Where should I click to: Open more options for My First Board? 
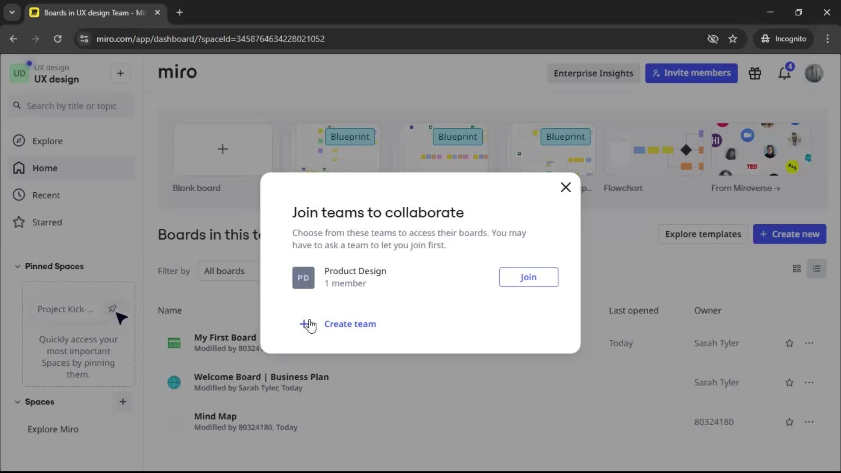[x=809, y=343]
